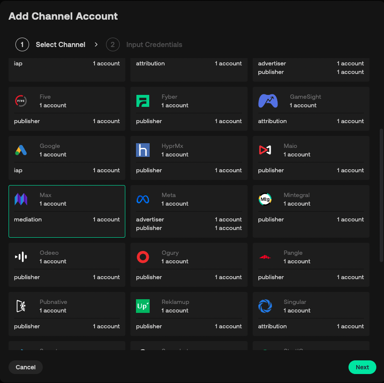The height and width of the screenshot is (383, 384).
Task: Click attribution type in the GameSight card
Action: click(272, 121)
